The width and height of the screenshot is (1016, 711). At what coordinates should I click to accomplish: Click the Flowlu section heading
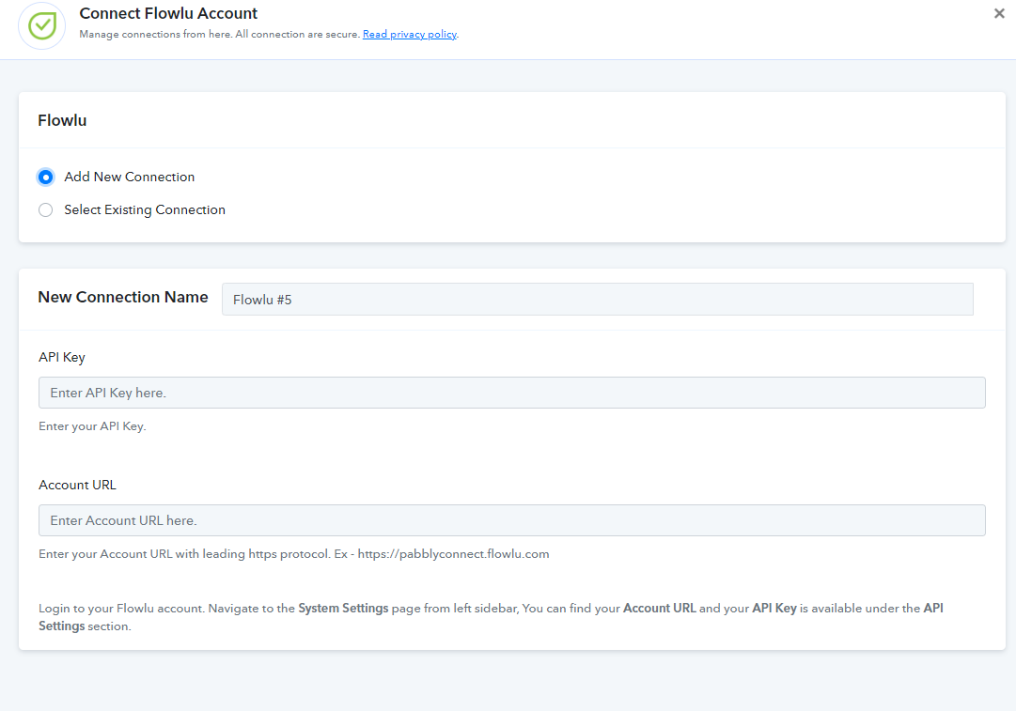pos(62,120)
